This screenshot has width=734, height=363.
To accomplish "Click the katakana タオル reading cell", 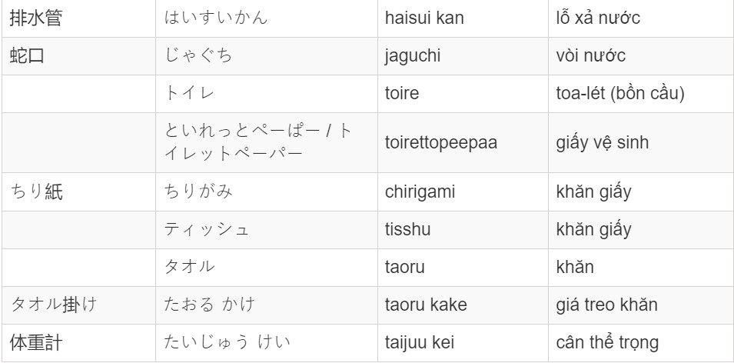I will pyautogui.click(x=267, y=268).
